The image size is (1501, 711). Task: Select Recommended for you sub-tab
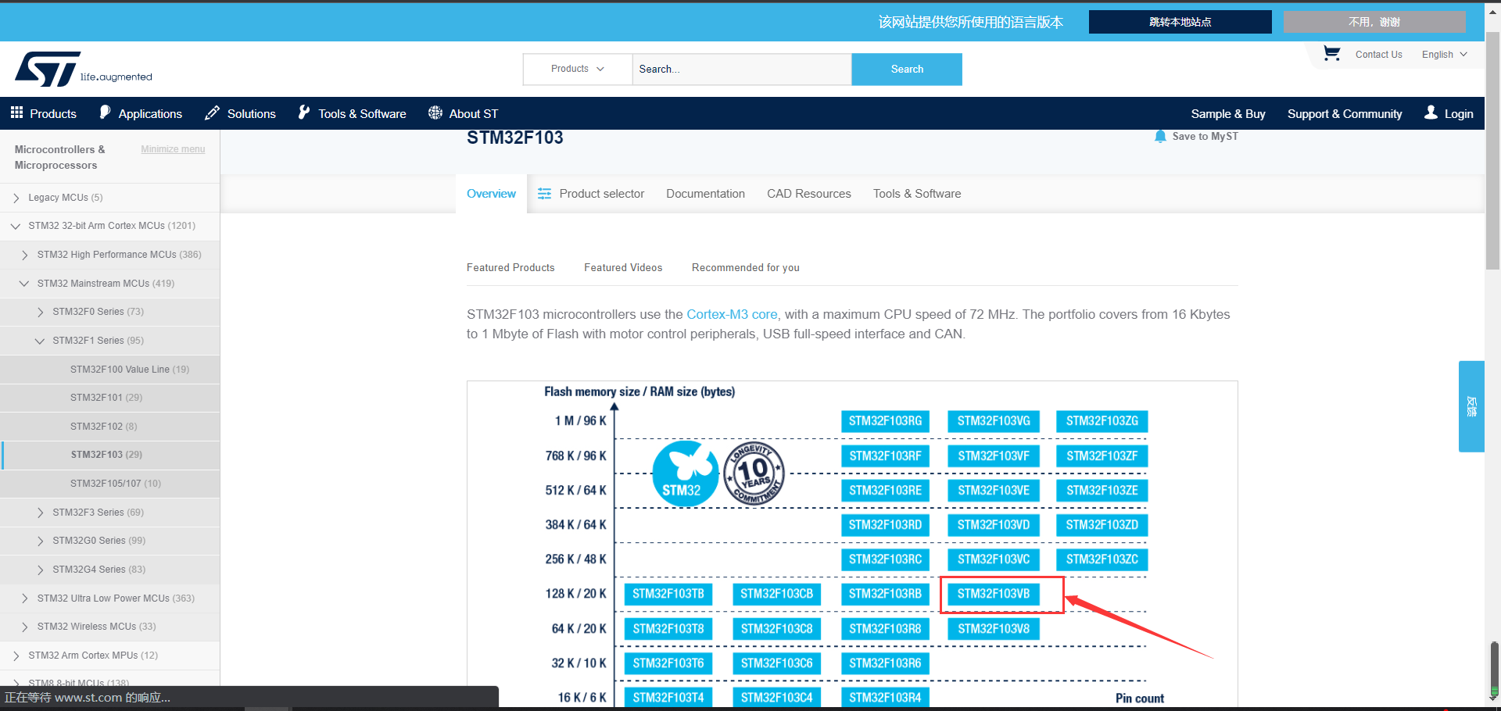(x=746, y=267)
